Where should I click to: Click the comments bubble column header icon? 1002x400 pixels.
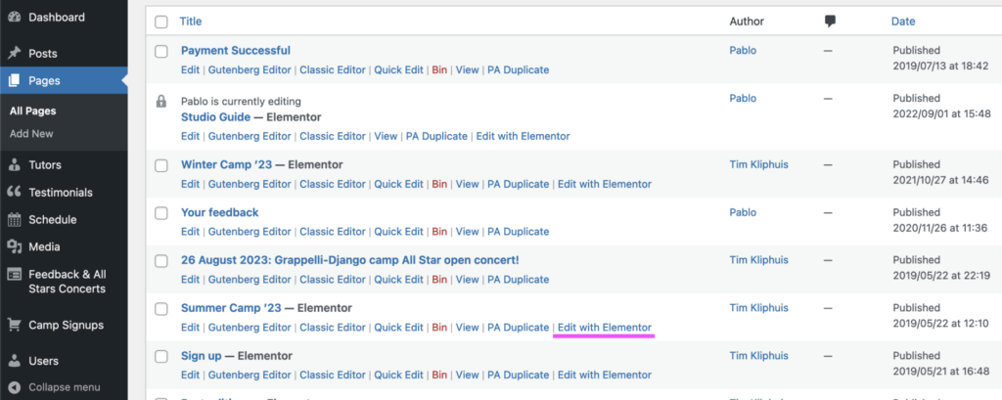click(x=830, y=22)
